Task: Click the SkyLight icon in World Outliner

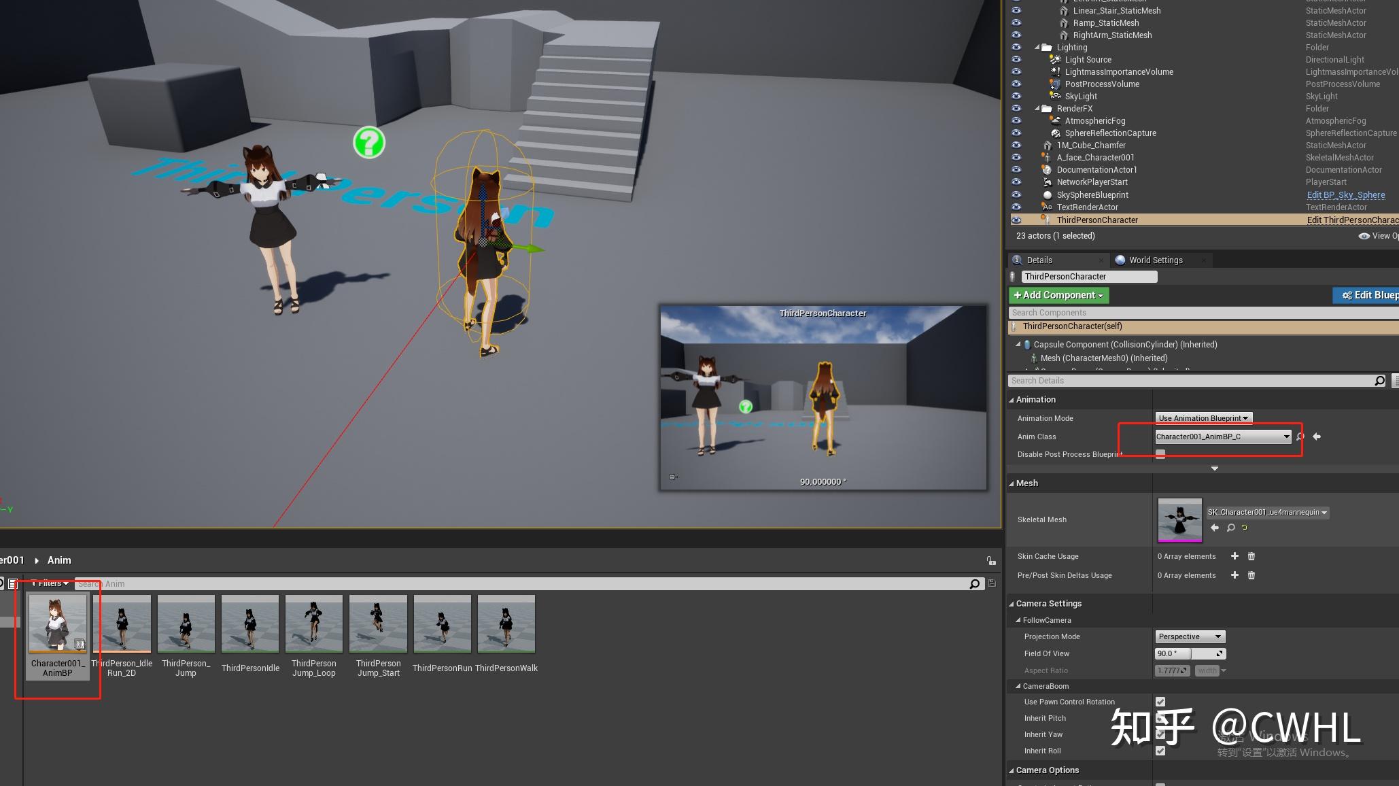Action: 1055,96
